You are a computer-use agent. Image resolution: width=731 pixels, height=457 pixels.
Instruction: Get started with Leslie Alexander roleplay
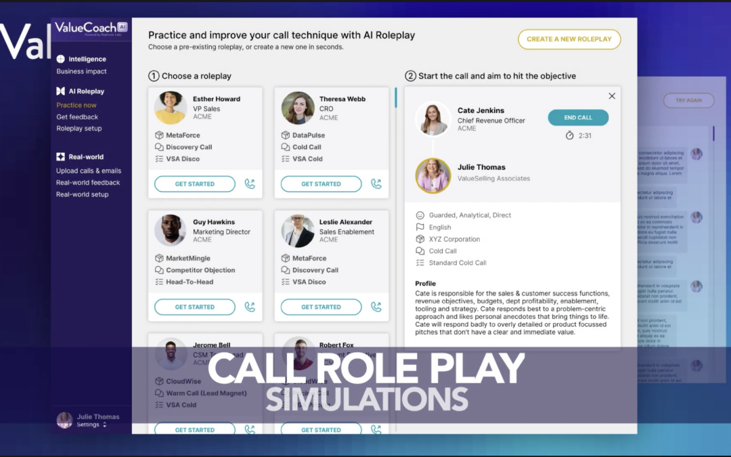[x=322, y=307]
